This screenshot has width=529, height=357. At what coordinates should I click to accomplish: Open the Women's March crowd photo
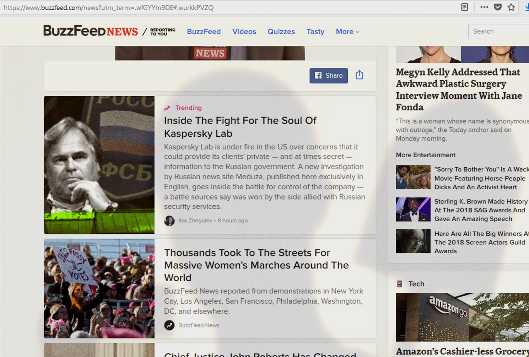coord(99,289)
